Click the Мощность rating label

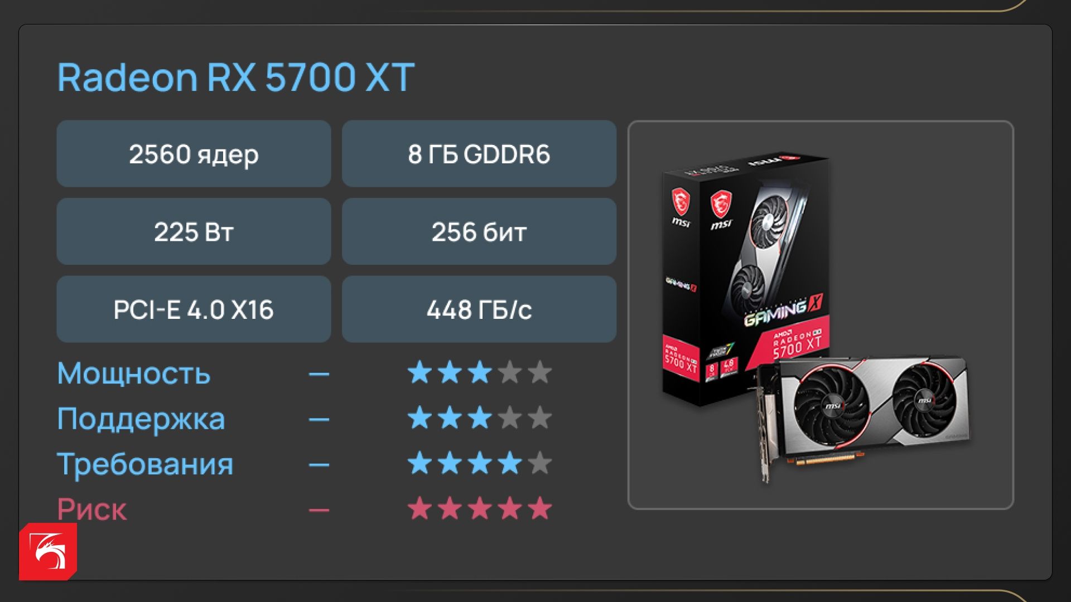click(x=134, y=373)
